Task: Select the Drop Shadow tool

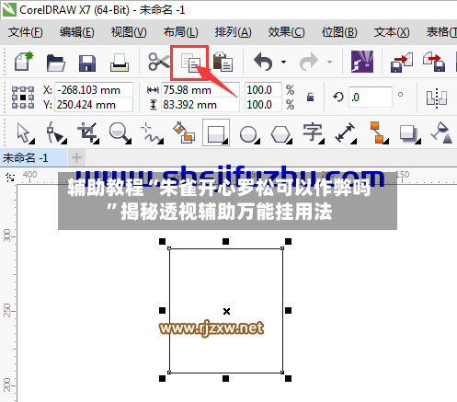Action: pos(409,133)
